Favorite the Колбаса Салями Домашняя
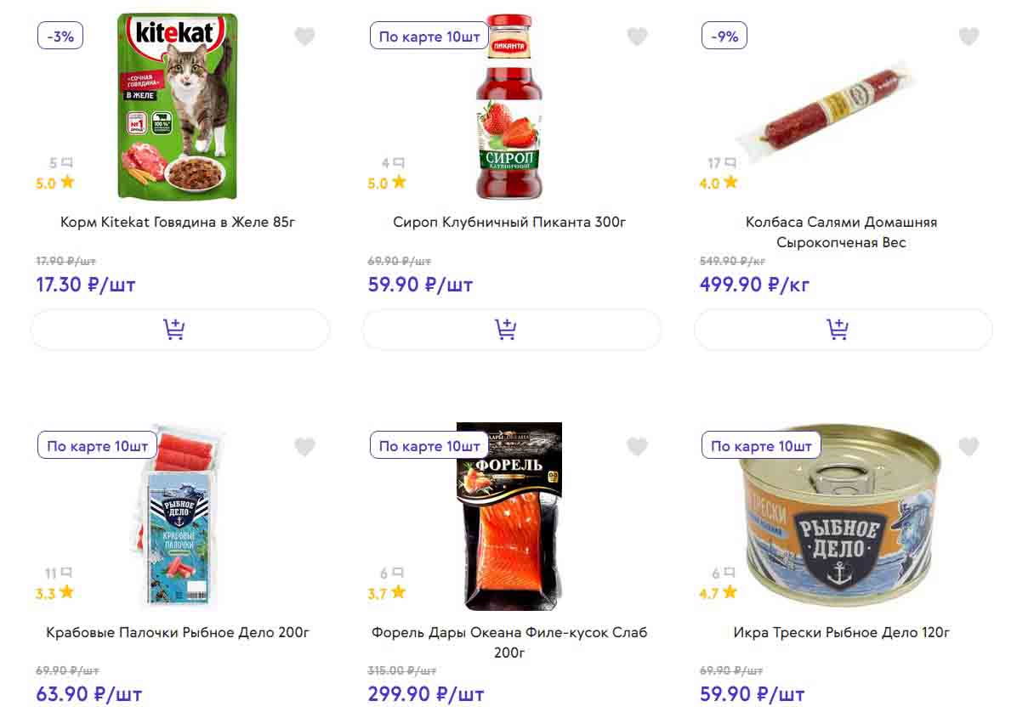This screenshot has height=712, width=1034. (969, 37)
